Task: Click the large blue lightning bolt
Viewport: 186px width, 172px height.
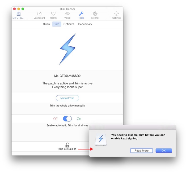Action: pos(67,49)
